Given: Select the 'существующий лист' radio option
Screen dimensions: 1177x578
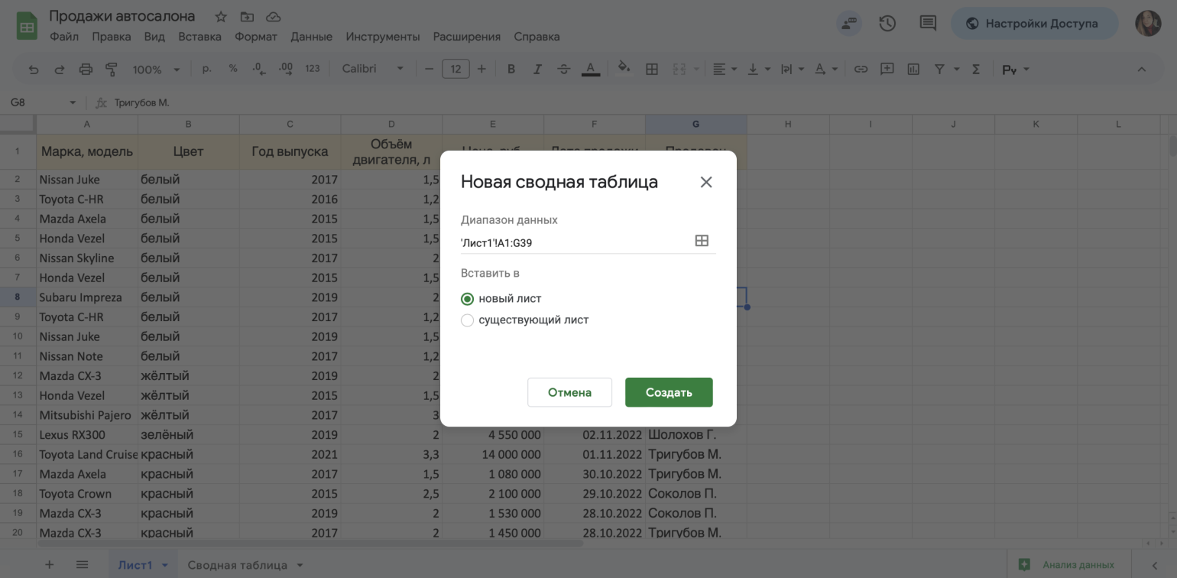Looking at the screenshot, I should (x=468, y=320).
